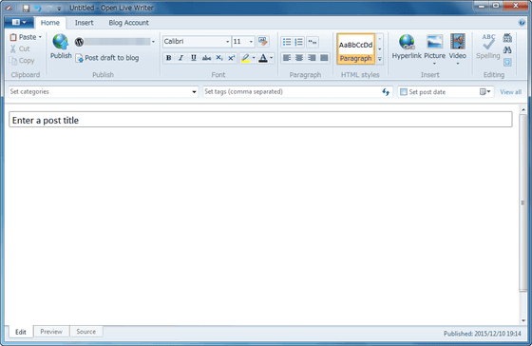Justify the paragraph text
Viewport: 532px width, 346px height.
324,58
